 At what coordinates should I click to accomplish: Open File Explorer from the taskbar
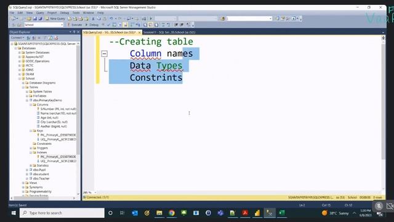(159, 213)
